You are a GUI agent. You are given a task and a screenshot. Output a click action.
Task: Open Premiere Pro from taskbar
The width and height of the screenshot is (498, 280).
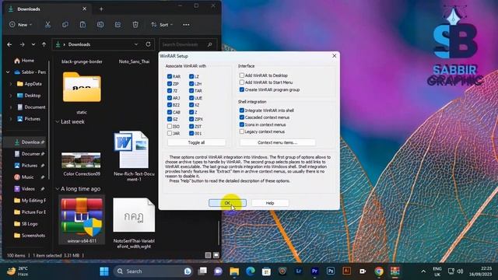tap(314, 271)
